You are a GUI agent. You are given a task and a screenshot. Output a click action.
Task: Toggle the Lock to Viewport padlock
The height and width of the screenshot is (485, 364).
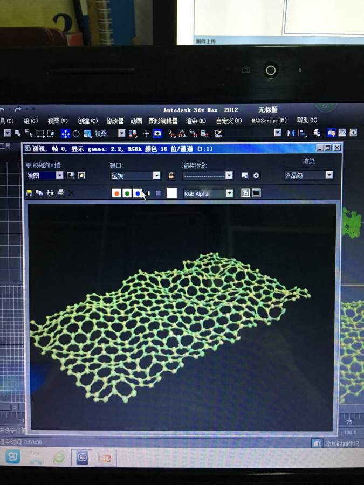tap(171, 176)
